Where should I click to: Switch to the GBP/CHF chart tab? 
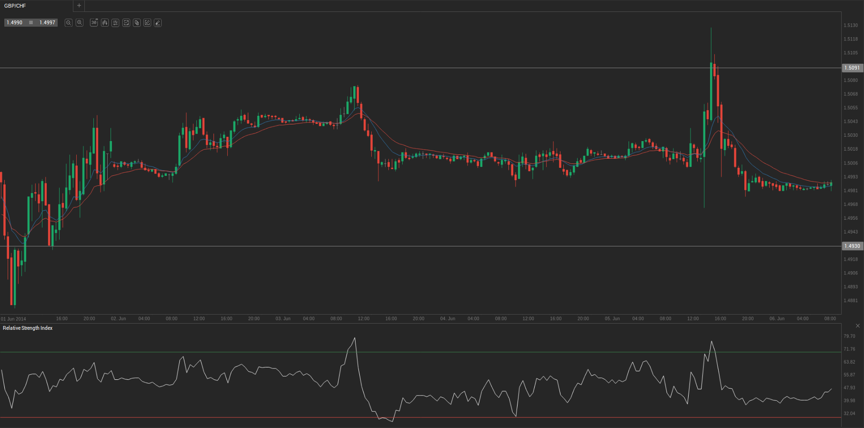(15, 6)
